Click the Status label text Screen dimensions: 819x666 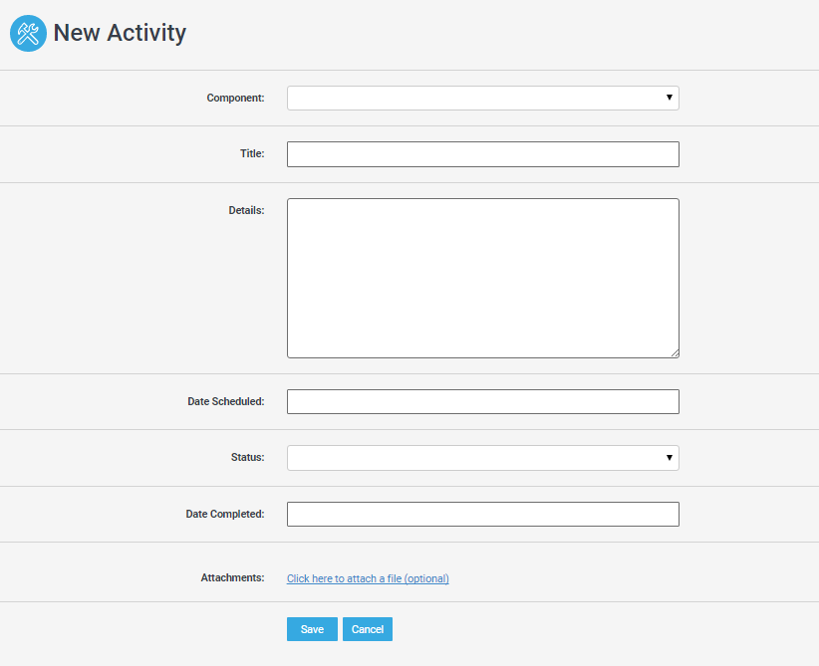[247, 458]
